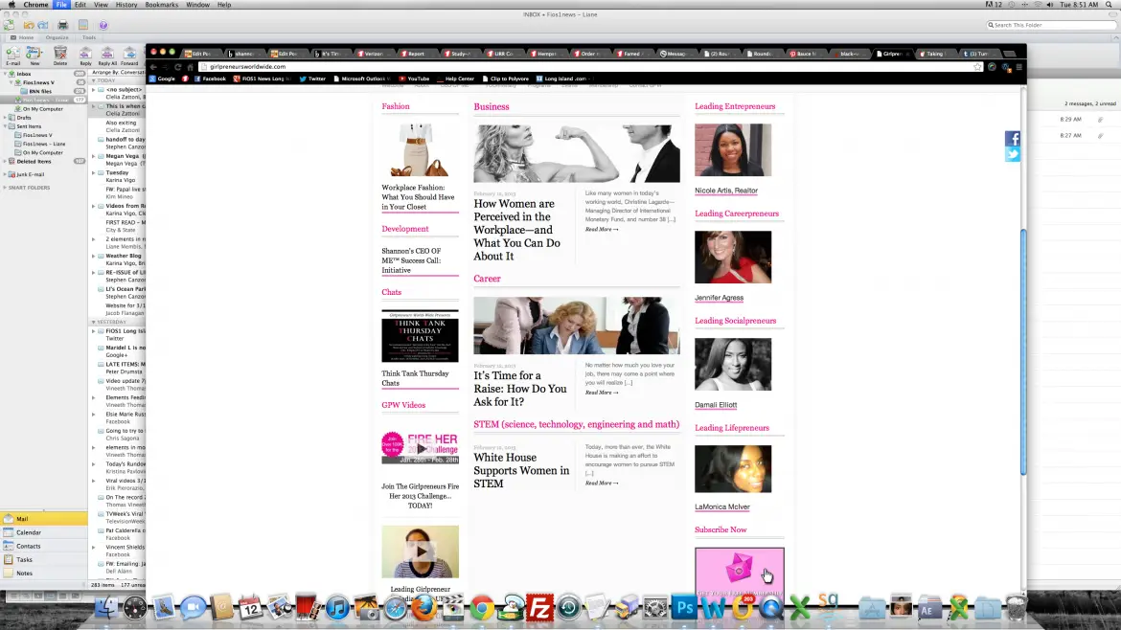Open Firefox from the Dock
This screenshot has height=630, width=1121.
point(423,608)
